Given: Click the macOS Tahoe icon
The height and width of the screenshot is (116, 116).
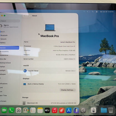Looking at the screenshot, I should tap(25, 71).
